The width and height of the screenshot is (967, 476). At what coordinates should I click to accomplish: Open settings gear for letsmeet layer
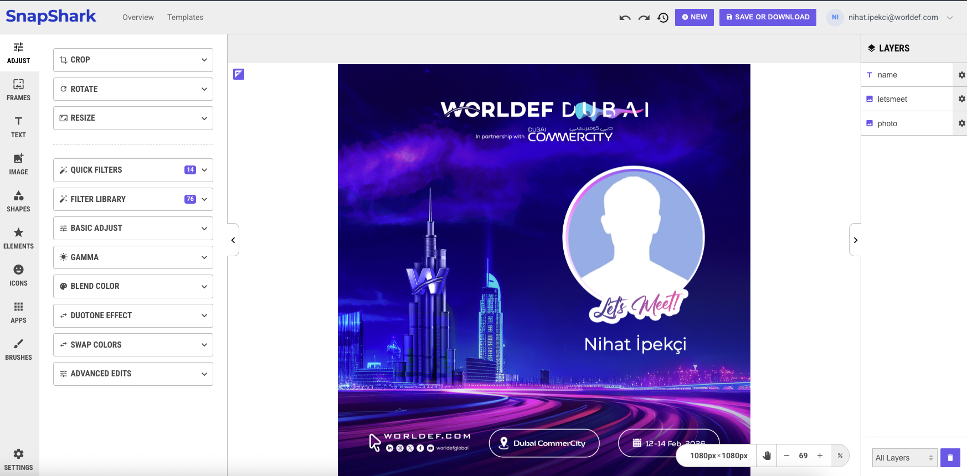click(x=961, y=99)
